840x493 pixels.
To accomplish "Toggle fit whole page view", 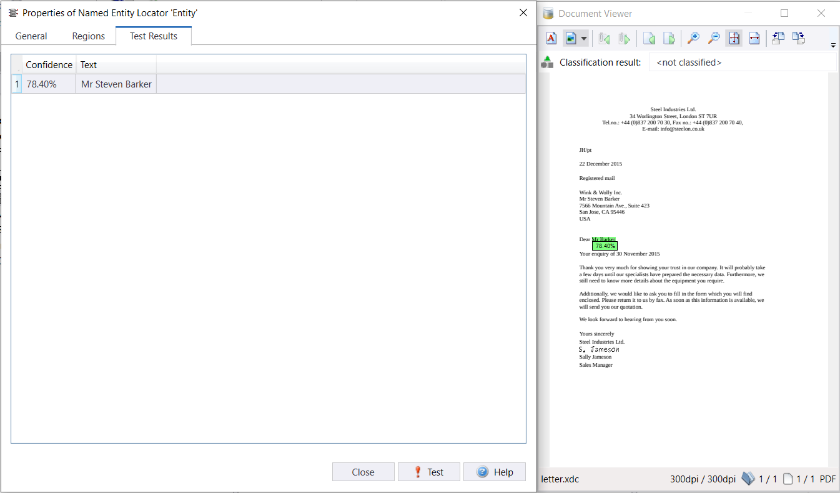I will 734,39.
